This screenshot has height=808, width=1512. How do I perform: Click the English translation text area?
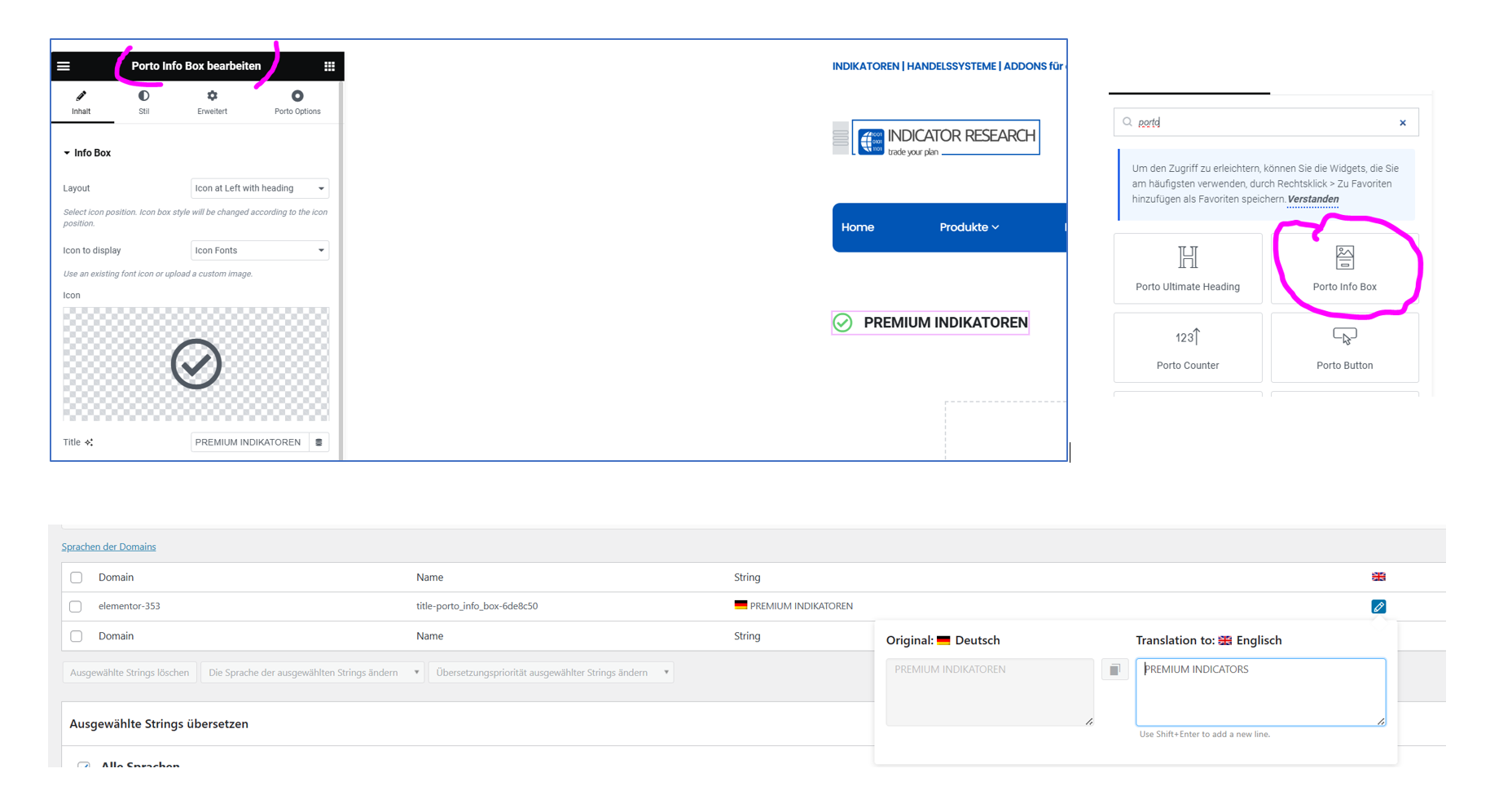click(x=1260, y=692)
